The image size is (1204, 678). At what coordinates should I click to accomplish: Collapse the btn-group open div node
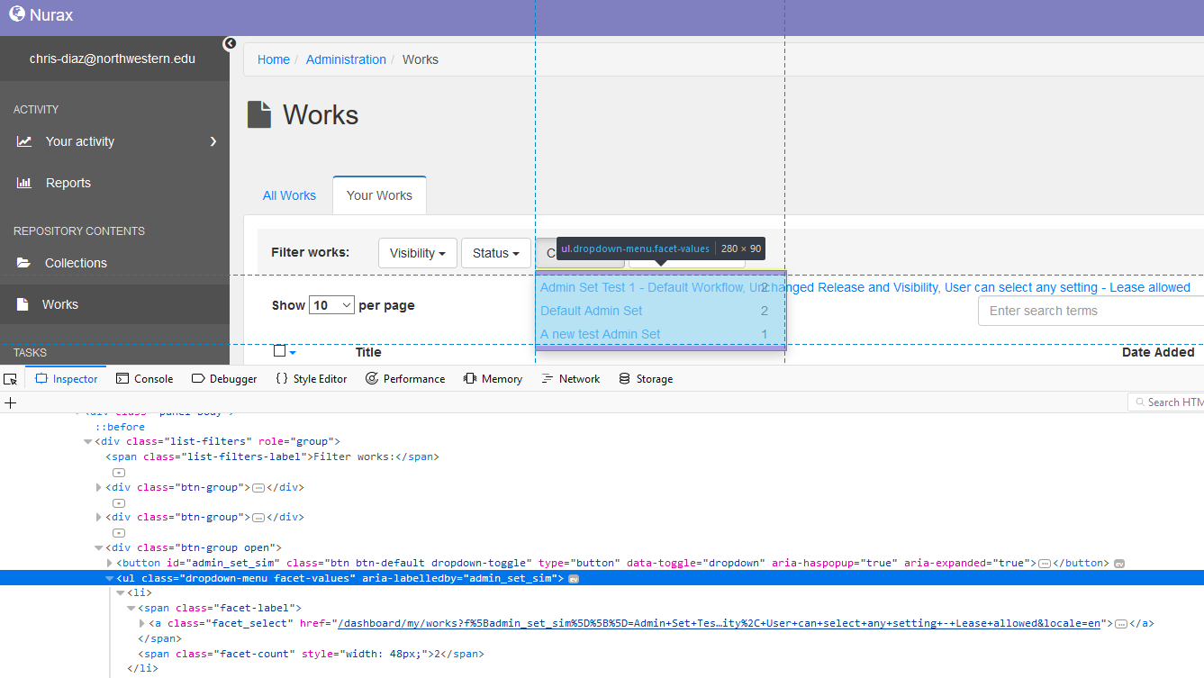click(99, 547)
